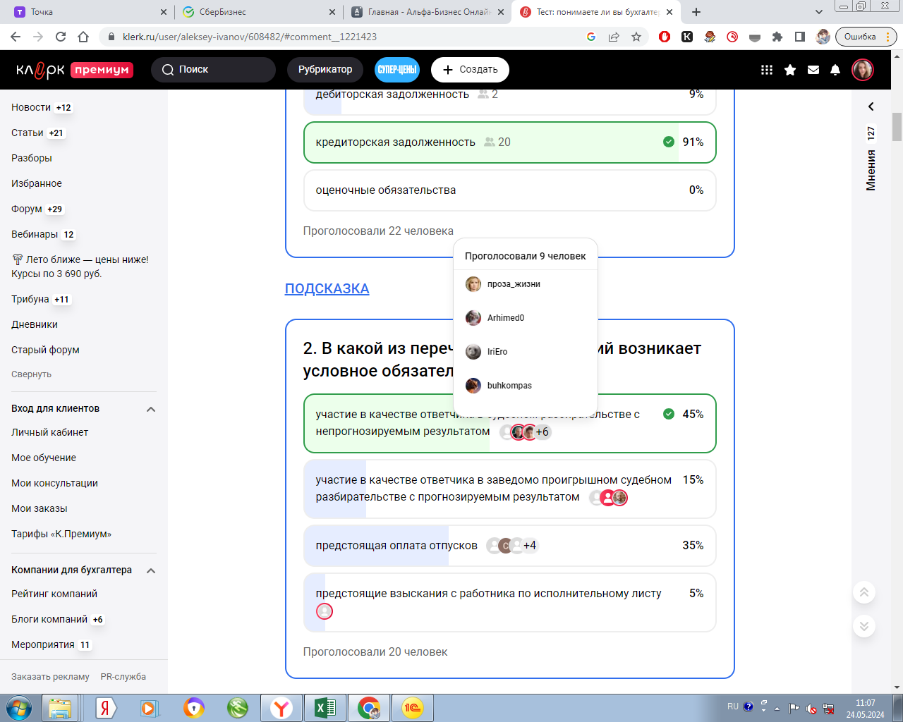Open the people count icon beside 20
This screenshot has width=903, height=722.
[x=490, y=142]
